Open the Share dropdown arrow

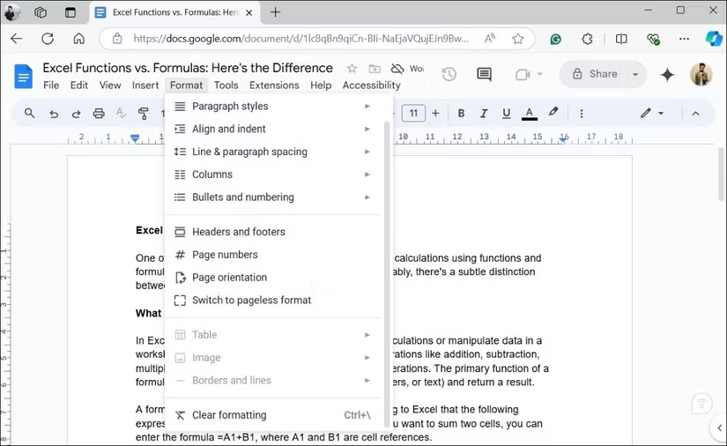[x=635, y=74]
